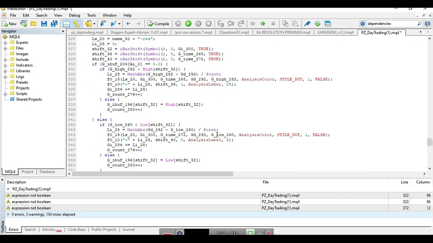
Task: Open the Debug menu
Action: pyautogui.click(x=74, y=15)
